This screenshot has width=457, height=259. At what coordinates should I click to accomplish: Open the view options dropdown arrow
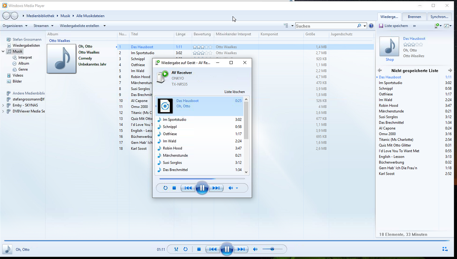pyautogui.click(x=292, y=26)
